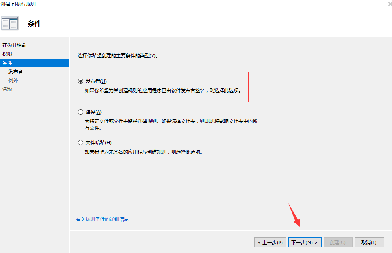Click the wizard page icon beside 条件 heading
Viewport: 392px width, 253px height.
pos(10,23)
